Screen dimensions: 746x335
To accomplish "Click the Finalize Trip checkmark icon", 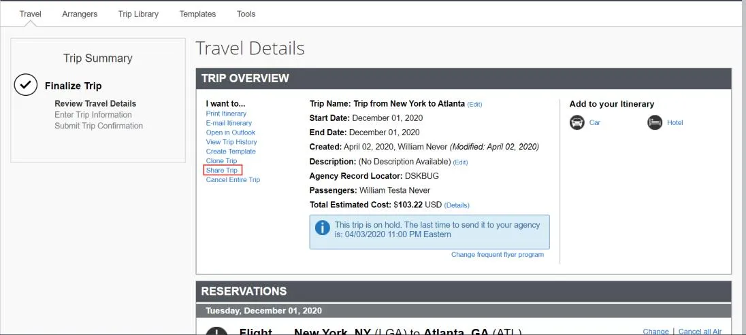I will [26, 84].
